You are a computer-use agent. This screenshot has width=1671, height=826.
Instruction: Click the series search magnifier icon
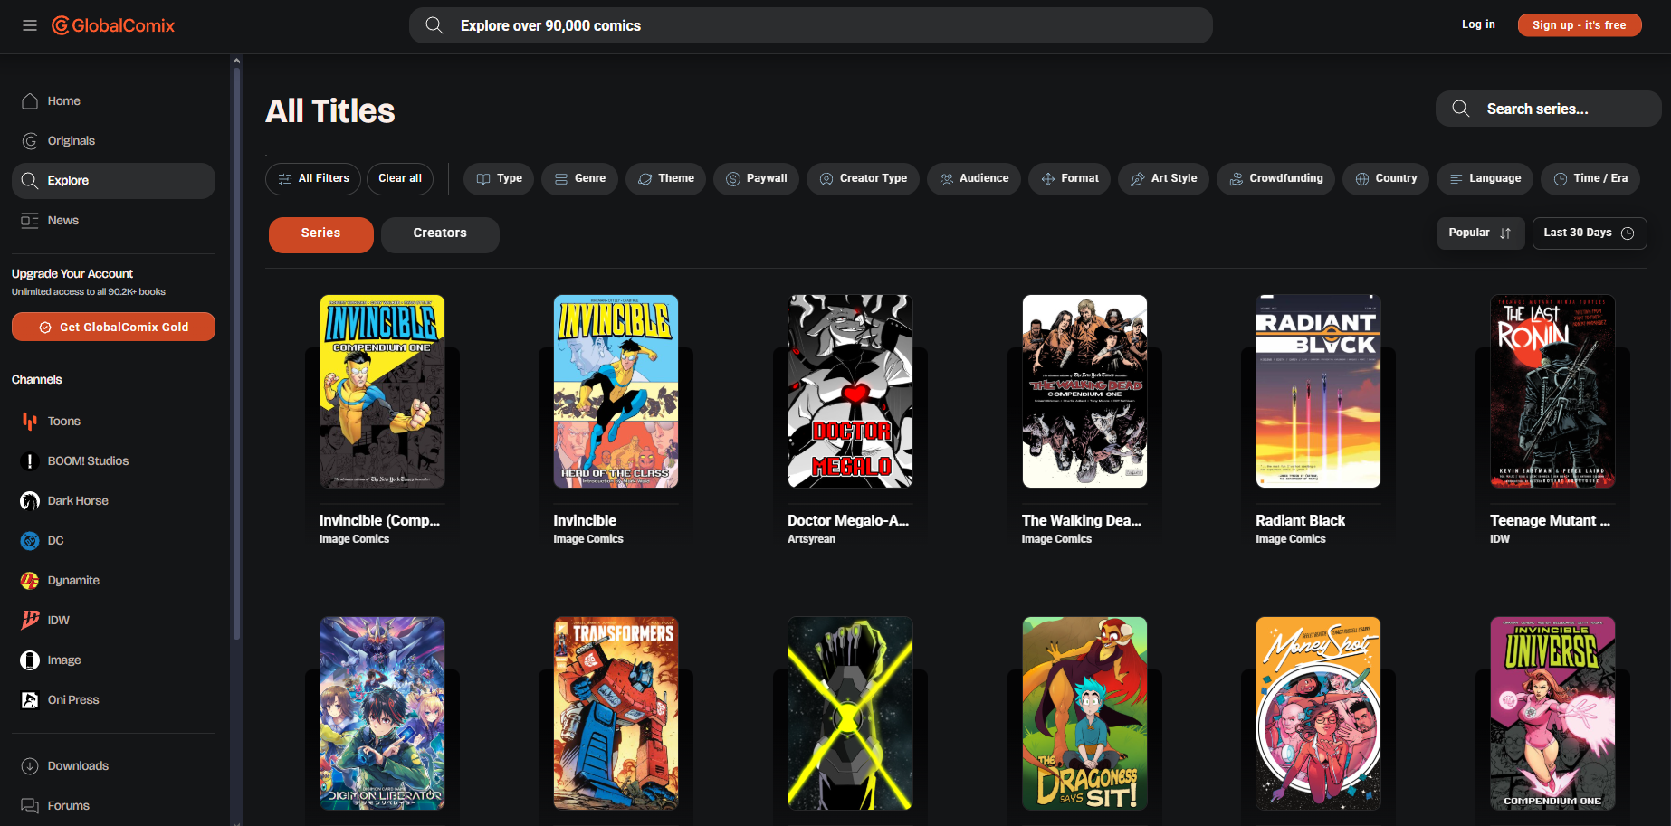tap(1460, 109)
